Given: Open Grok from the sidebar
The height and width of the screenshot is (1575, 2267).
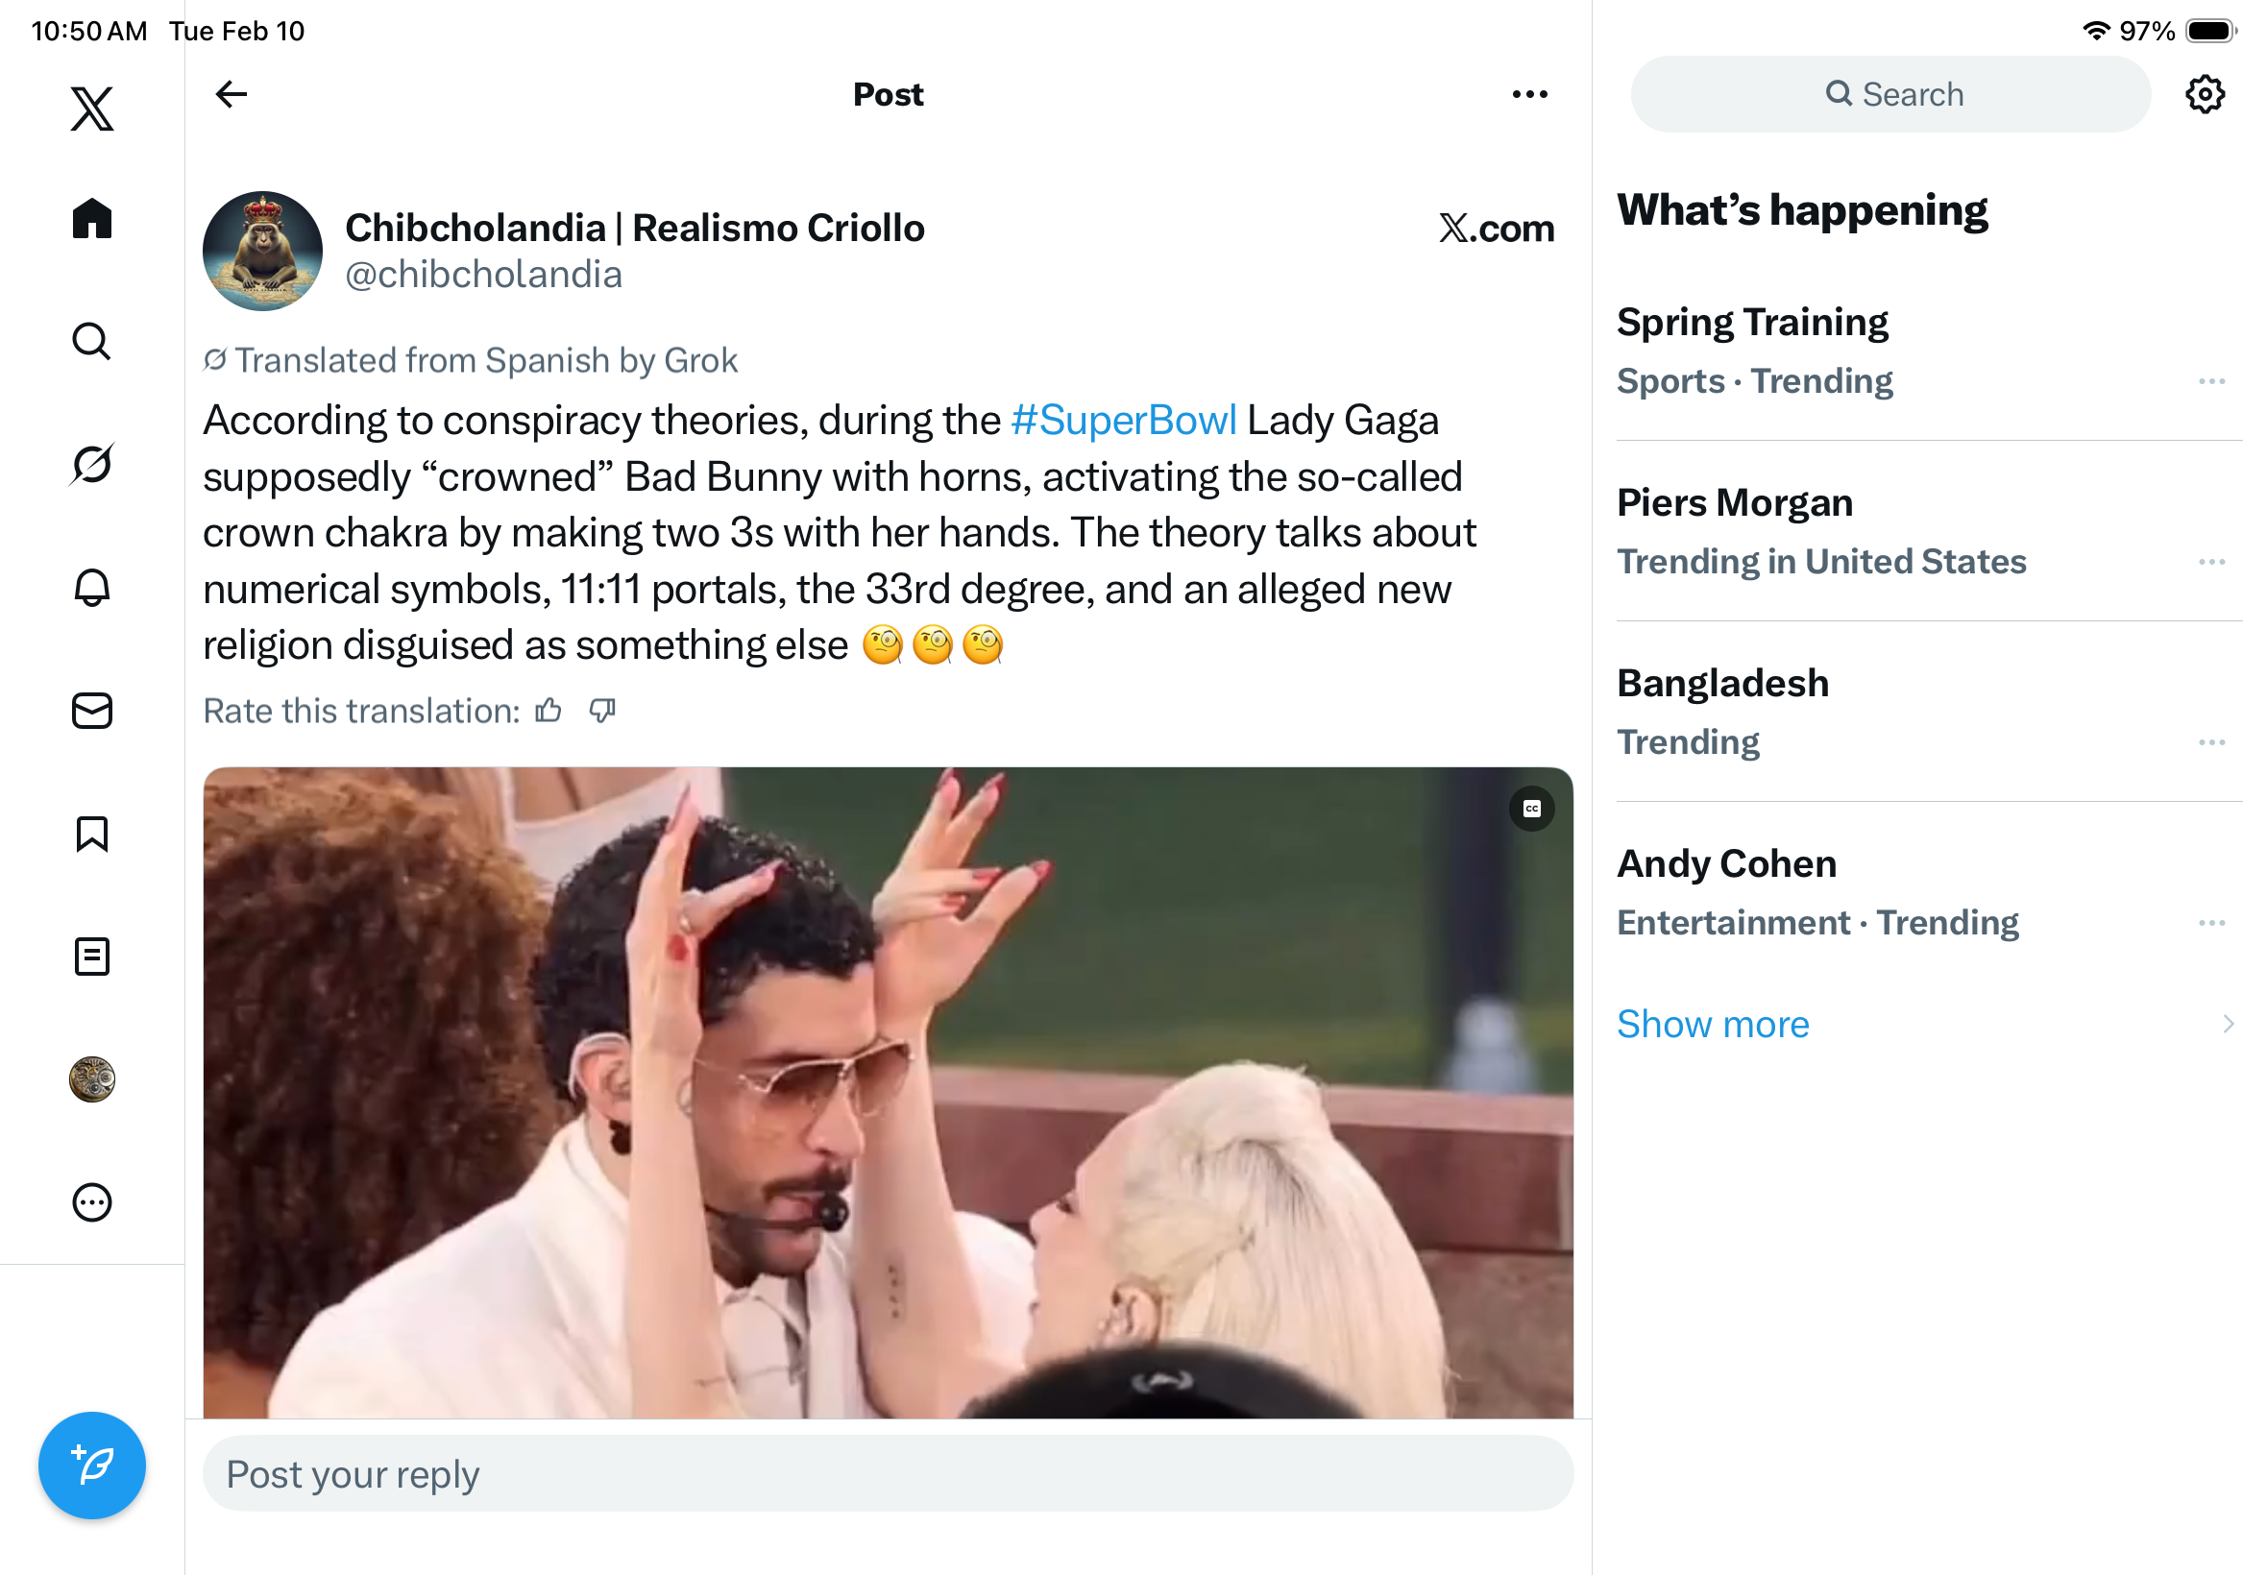Looking at the screenshot, I should pos(92,464).
